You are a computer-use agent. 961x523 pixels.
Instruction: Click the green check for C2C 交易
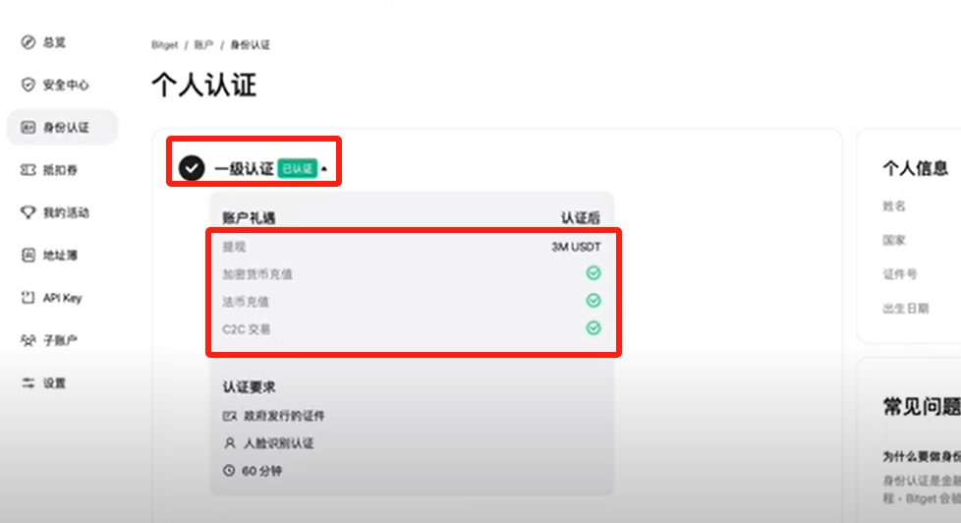(x=594, y=328)
